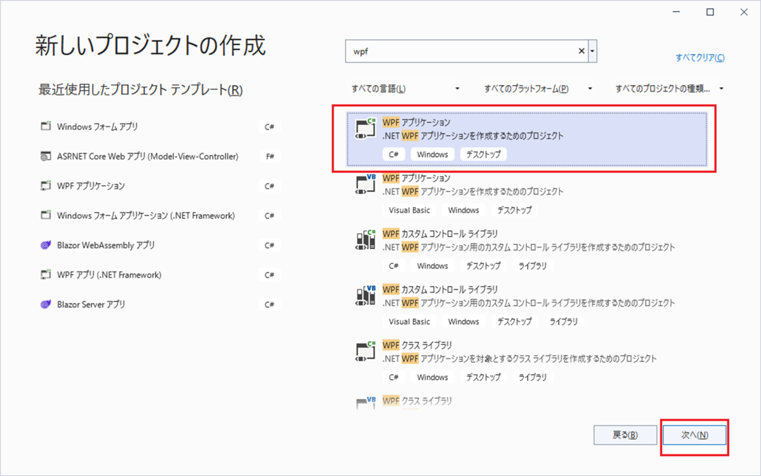Select the C# WPF クラス ライブラリ template
This screenshot has height=476, width=761.
click(526, 362)
